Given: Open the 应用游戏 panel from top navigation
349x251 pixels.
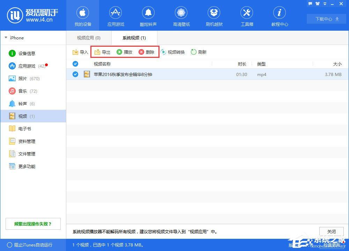Looking at the screenshot, I should coord(116,16).
